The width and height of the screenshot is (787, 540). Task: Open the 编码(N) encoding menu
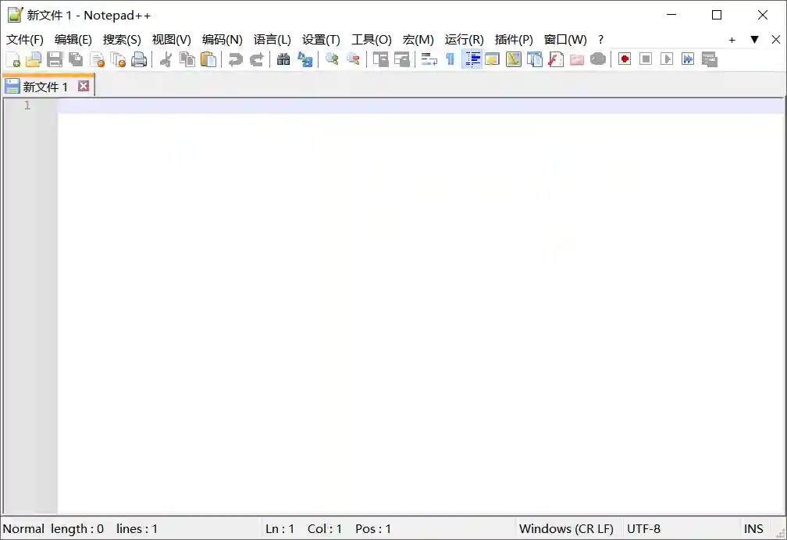pyautogui.click(x=222, y=39)
